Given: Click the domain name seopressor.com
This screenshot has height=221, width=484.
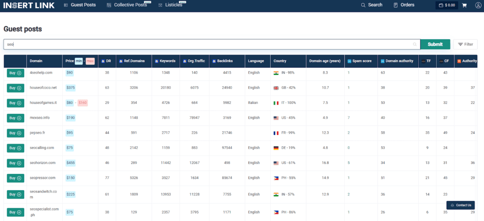Looking at the screenshot, I should click(x=42, y=178).
